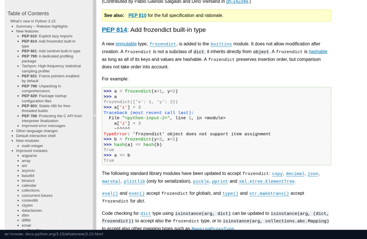Open the copy module link
Screen dimensions: 367x239
coord(277,174)
